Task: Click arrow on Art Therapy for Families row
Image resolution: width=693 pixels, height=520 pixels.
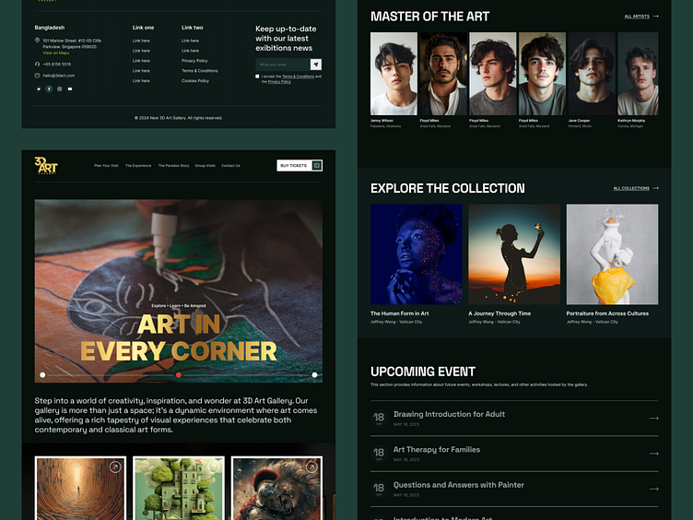Action: click(x=654, y=454)
